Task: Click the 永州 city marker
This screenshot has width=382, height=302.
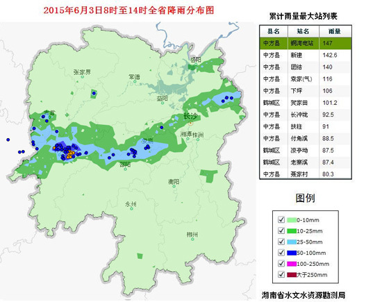Action: (131, 209)
